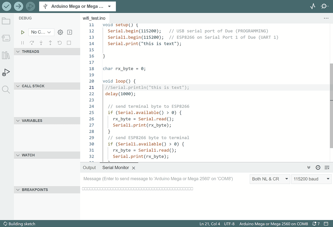
Task: Select the wifi_test.ino editor tab
Action: pyautogui.click(x=94, y=18)
